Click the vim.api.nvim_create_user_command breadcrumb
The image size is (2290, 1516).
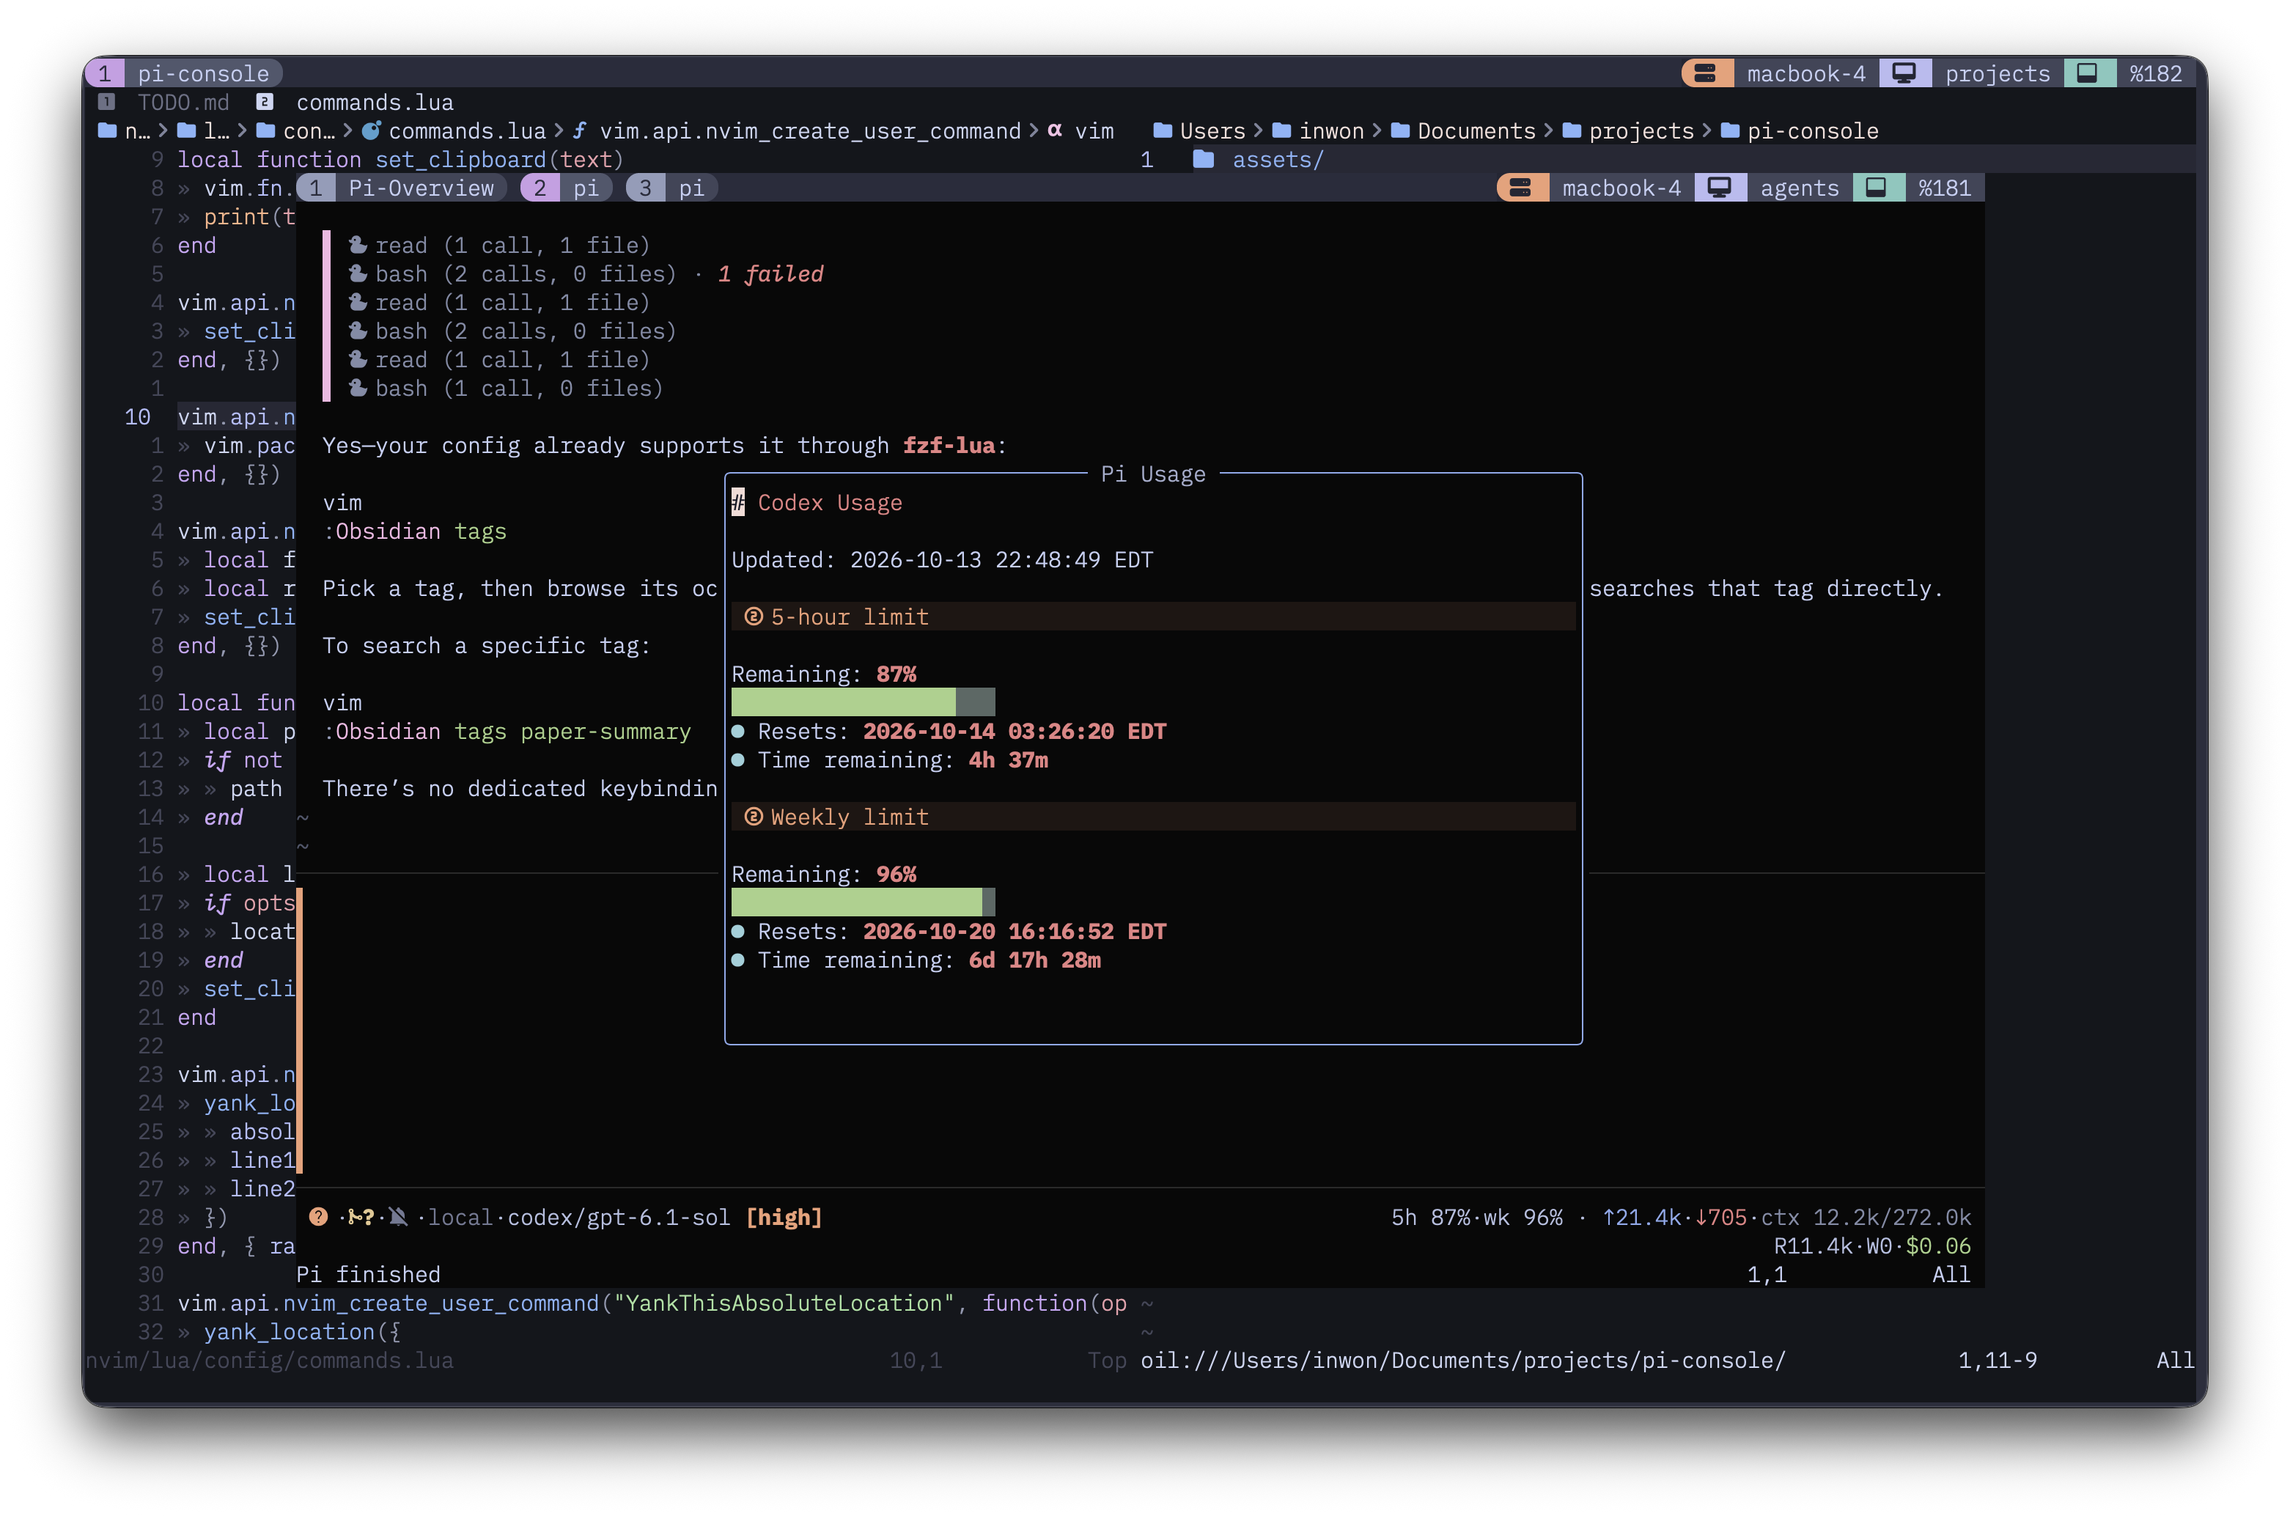(810, 130)
